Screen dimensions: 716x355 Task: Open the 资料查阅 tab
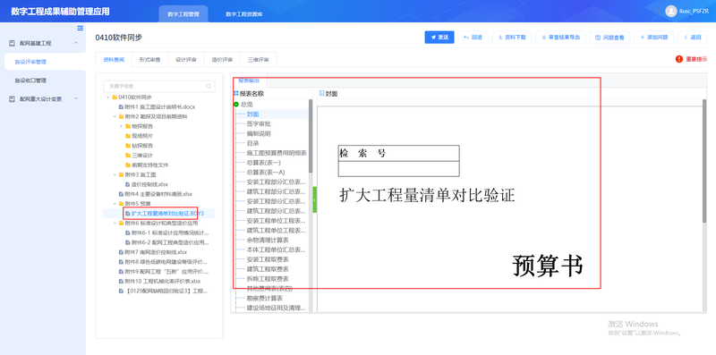114,59
